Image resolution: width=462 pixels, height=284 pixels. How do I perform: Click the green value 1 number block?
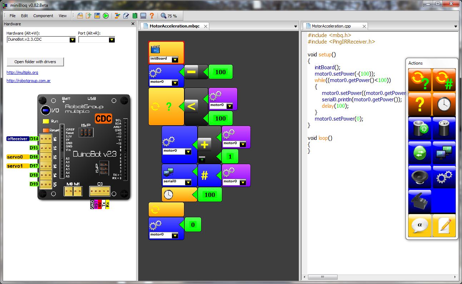pyautogui.click(x=230, y=156)
